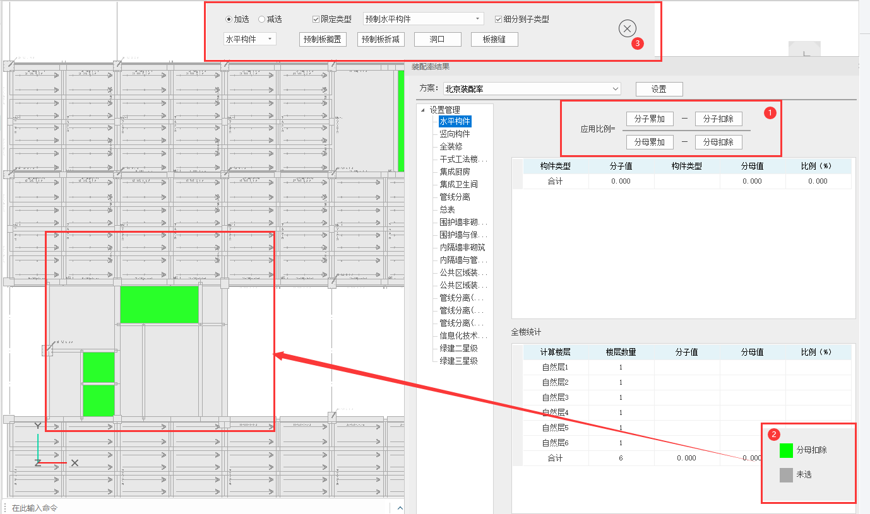
Task: Click the circular X close icon in selection toolbar
Action: pos(627,28)
